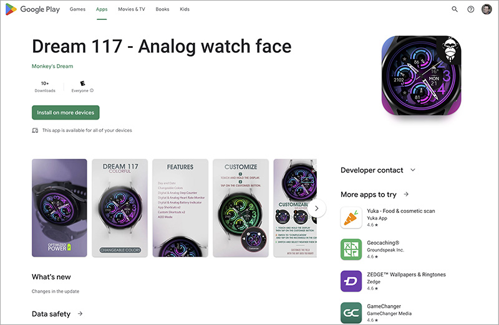The width and height of the screenshot is (499, 325).
Task: Show next screenshots with carousel arrow
Action: tap(317, 209)
